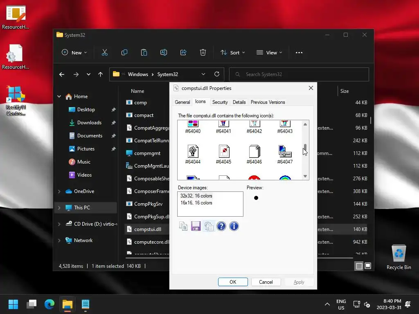Switch to the Security tab
The height and width of the screenshot is (314, 419).
tap(220, 102)
